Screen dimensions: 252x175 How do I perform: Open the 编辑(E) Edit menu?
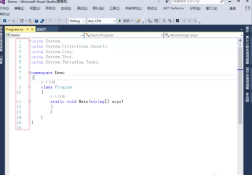point(19,8)
